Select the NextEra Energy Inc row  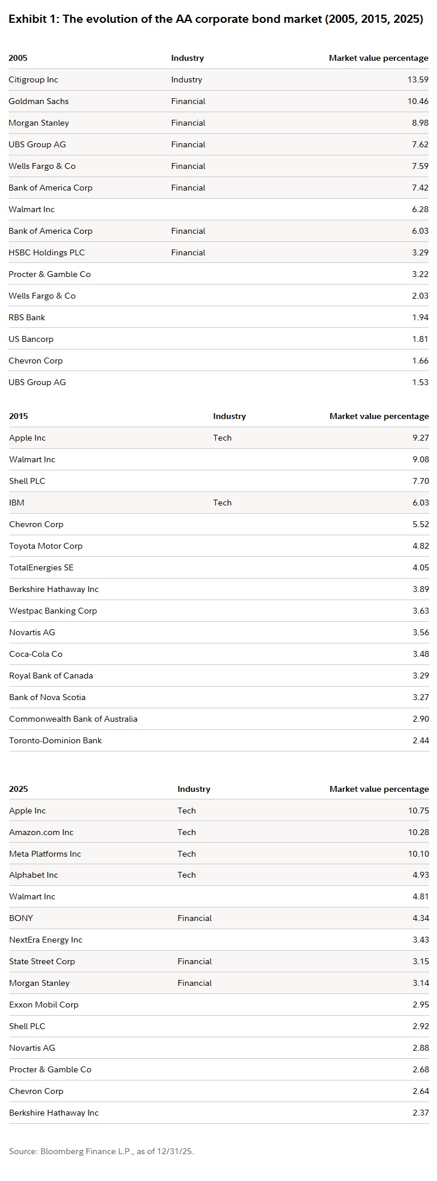point(219,940)
